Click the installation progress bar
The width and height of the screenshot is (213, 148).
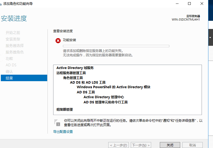pos(116,46)
